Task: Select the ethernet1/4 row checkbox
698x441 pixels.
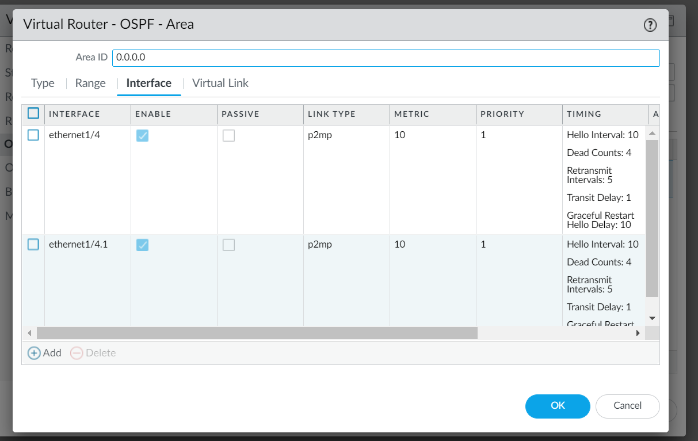Action: (33, 135)
